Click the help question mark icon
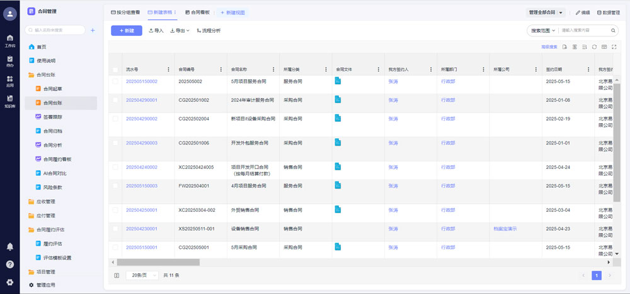 tap(9, 264)
